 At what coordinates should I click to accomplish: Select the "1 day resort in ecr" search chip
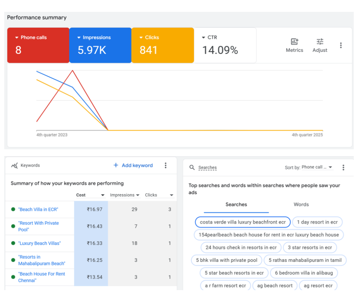pyautogui.click(x=317, y=222)
